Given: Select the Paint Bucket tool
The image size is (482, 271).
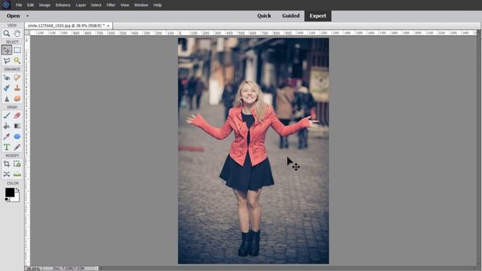Looking at the screenshot, I should [x=7, y=126].
